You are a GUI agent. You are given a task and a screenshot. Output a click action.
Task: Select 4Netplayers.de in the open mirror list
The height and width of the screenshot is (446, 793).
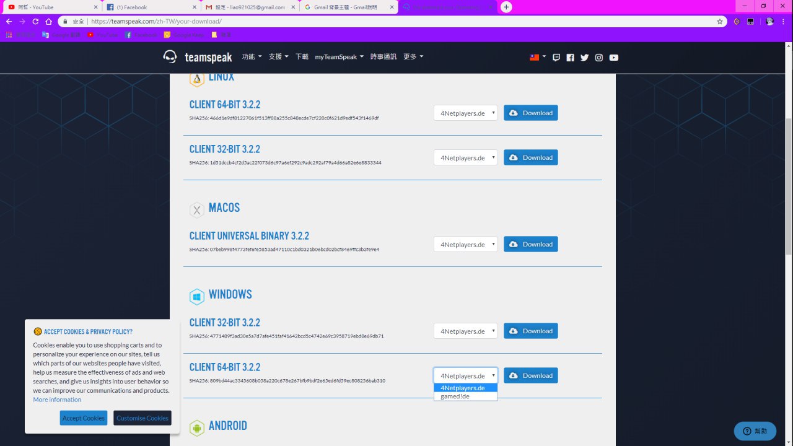(x=465, y=388)
